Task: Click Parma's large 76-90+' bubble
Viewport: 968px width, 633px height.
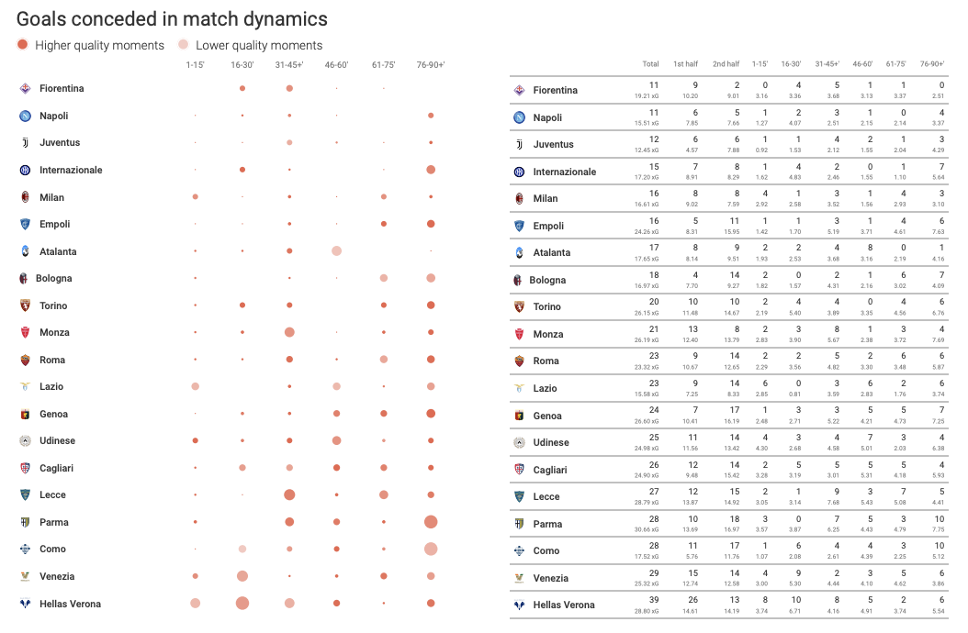Action: (431, 522)
